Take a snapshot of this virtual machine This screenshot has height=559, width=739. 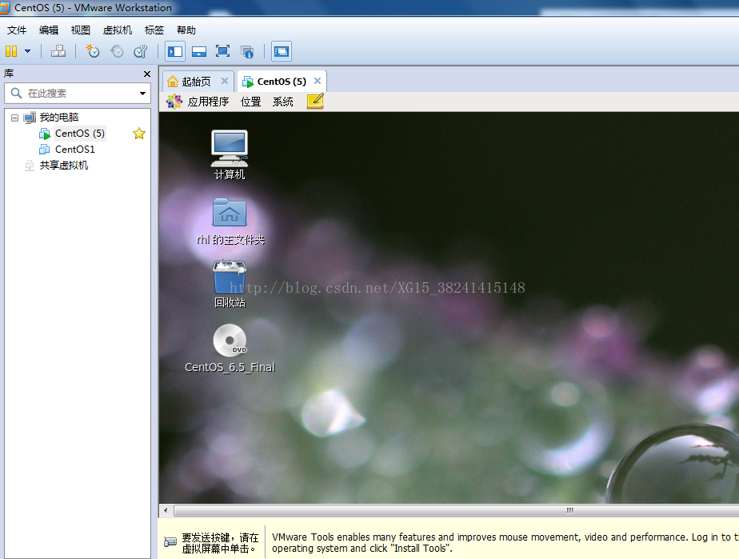[x=93, y=51]
